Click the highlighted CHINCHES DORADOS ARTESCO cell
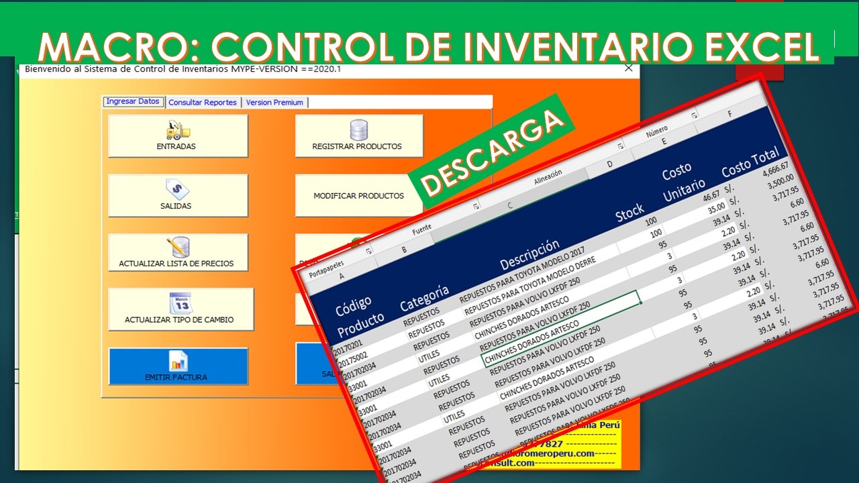The image size is (859, 483). [560, 327]
